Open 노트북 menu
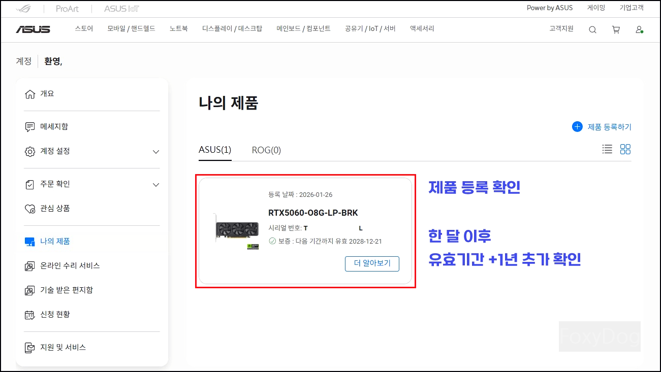The height and width of the screenshot is (372, 661). tap(179, 29)
